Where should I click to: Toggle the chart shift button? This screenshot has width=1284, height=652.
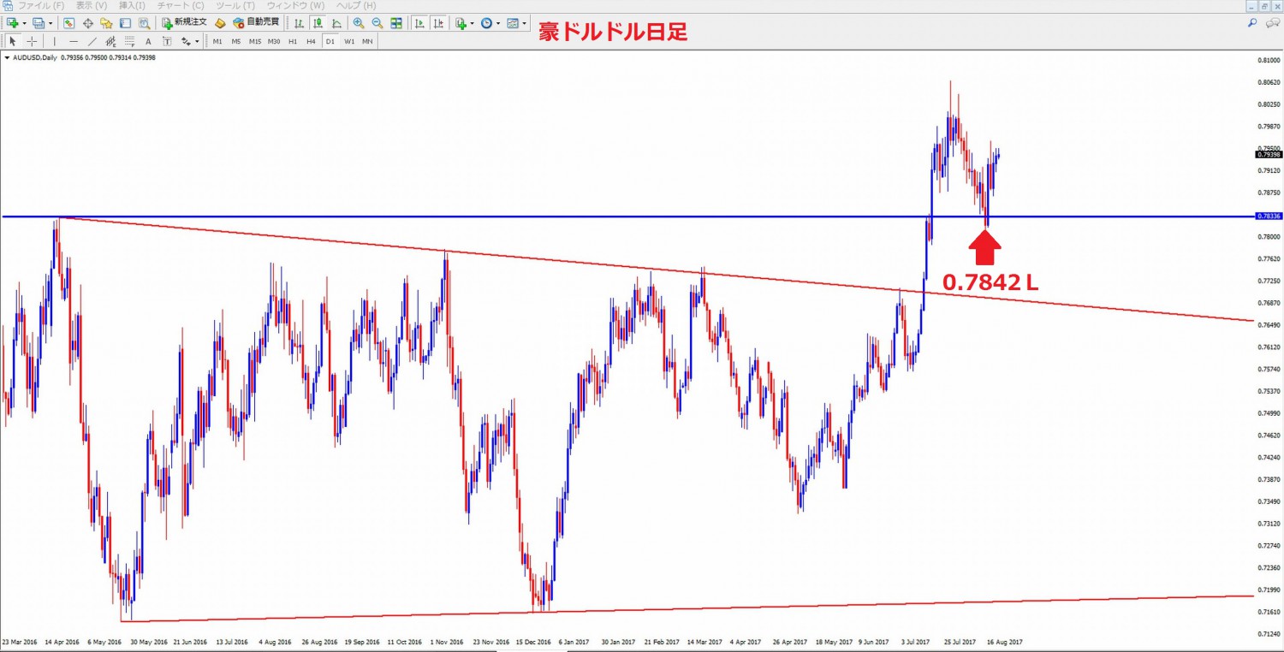click(x=438, y=23)
